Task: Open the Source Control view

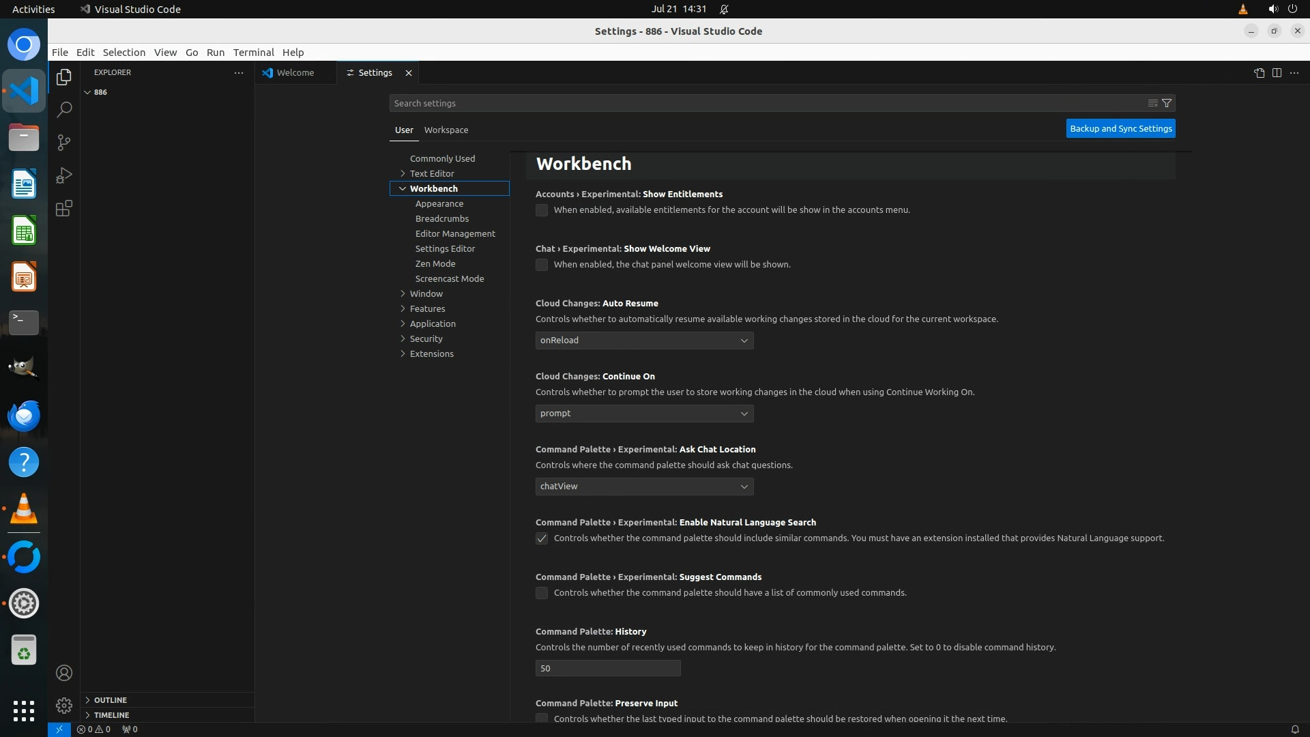Action: click(64, 143)
